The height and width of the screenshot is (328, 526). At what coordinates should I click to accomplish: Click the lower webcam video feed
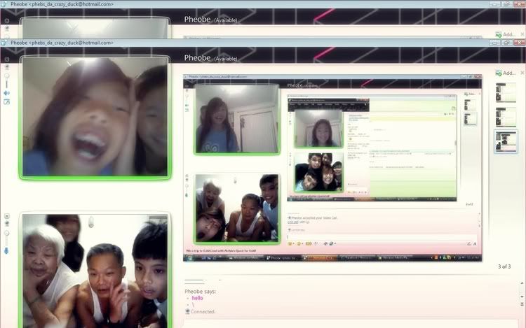point(95,271)
